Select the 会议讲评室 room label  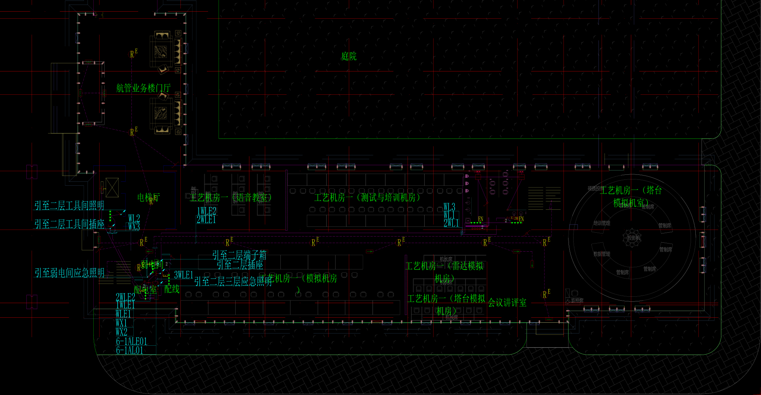[x=507, y=303]
